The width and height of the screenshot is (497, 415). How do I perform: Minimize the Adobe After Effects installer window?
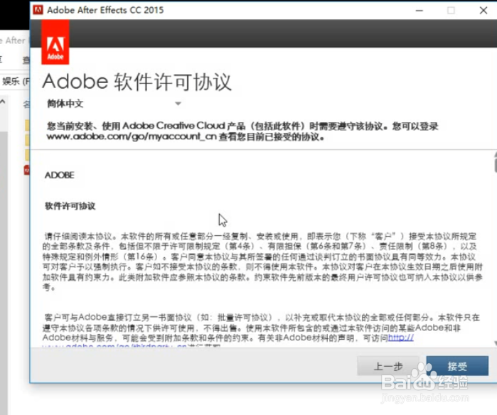point(419,11)
